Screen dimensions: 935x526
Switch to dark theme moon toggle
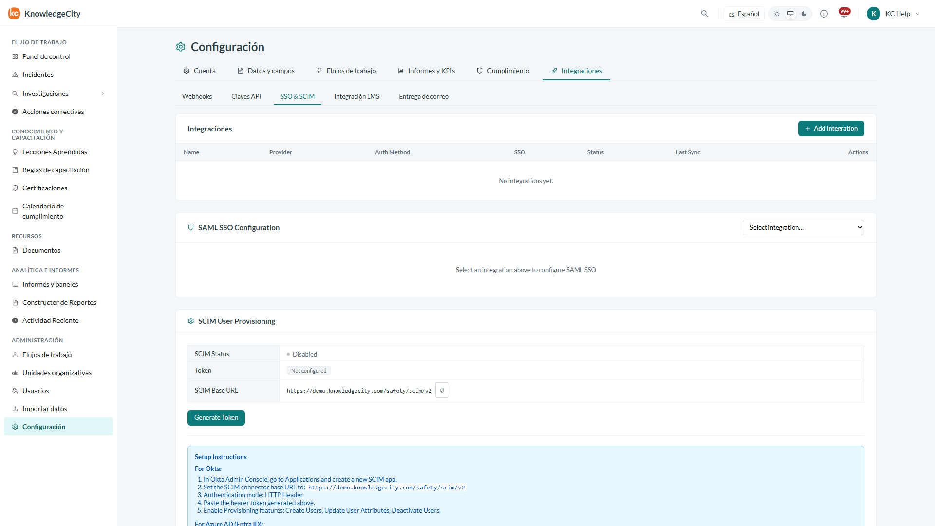804,14
